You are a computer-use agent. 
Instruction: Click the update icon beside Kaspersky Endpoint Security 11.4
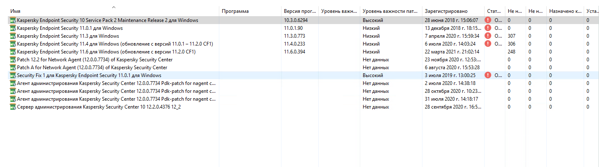pos(13,44)
